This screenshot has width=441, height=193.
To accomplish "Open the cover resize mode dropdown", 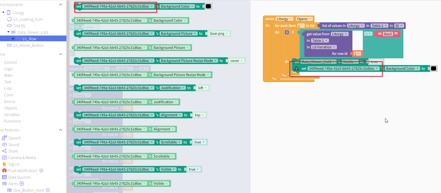I will pyautogui.click(x=236, y=61).
